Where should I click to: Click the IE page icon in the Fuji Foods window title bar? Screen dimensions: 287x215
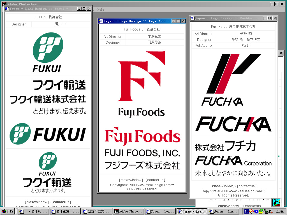(x=101, y=21)
